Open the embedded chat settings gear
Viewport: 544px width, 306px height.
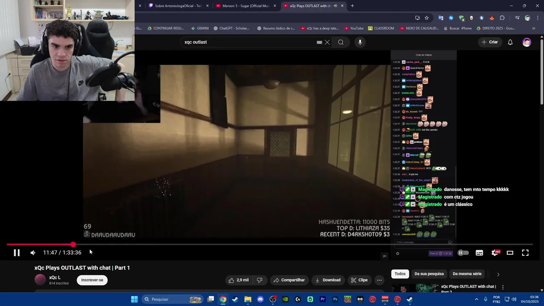click(397, 254)
